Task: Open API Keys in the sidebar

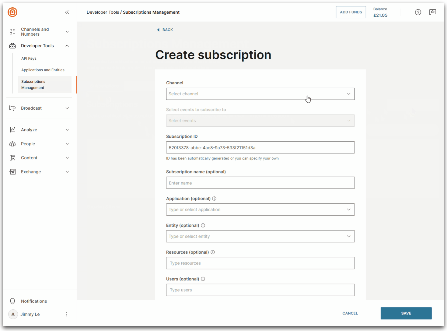Action: (x=29, y=58)
